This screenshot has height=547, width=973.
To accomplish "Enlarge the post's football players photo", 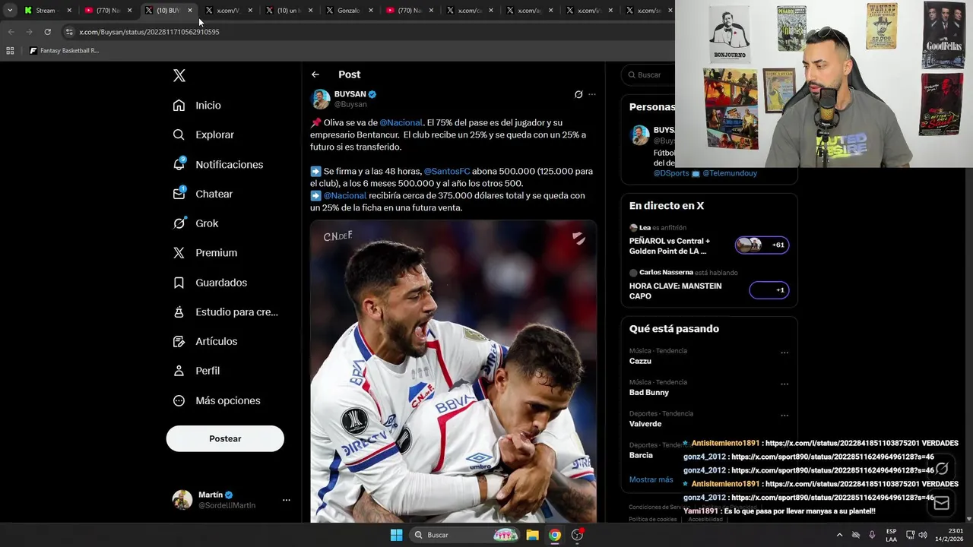I will coord(453,372).
